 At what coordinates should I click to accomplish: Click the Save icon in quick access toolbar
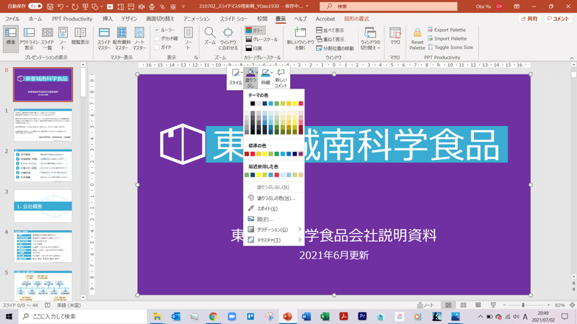pyautogui.click(x=50, y=6)
